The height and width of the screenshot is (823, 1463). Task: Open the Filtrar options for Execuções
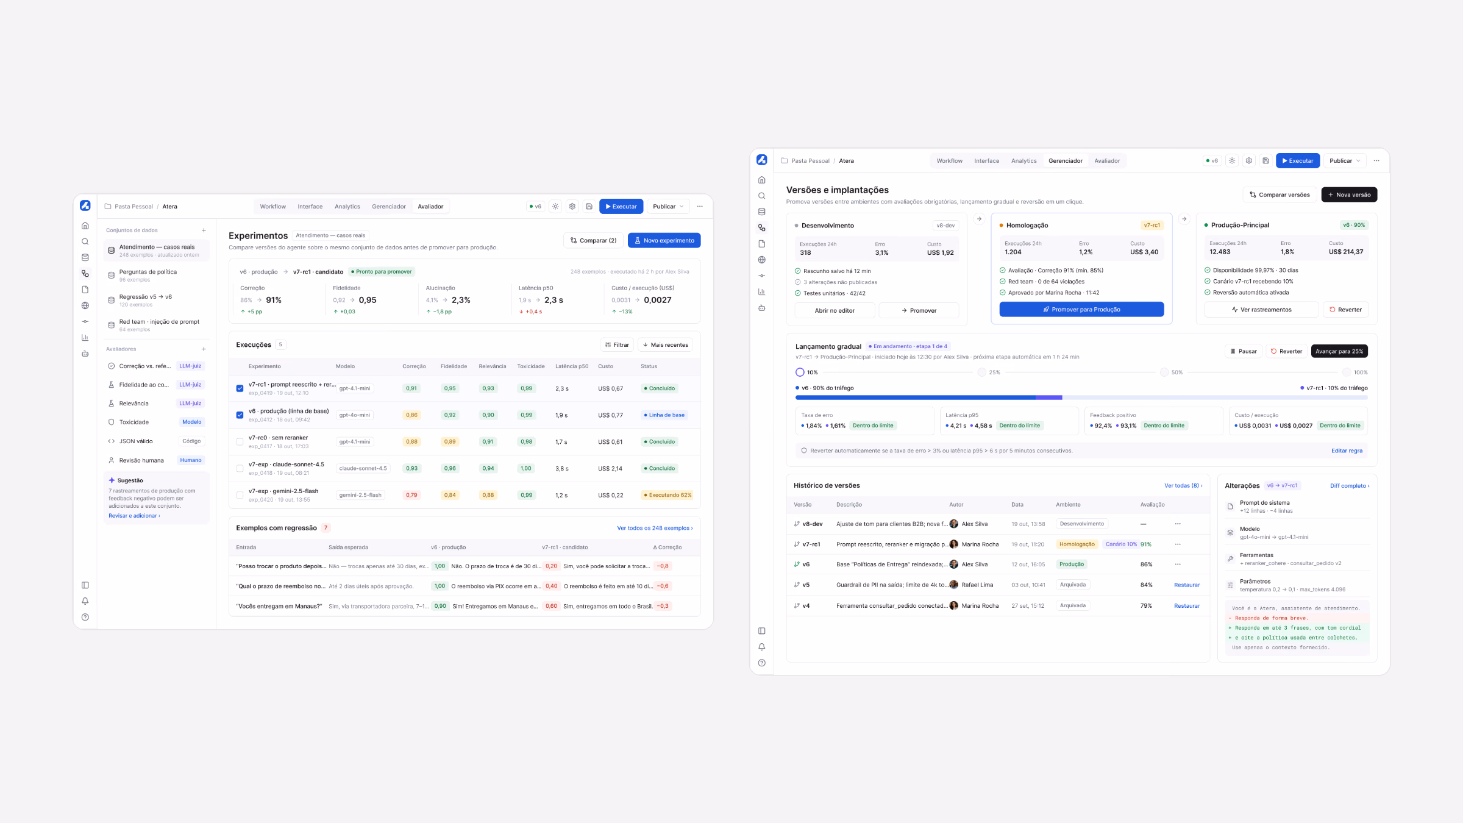(617, 345)
